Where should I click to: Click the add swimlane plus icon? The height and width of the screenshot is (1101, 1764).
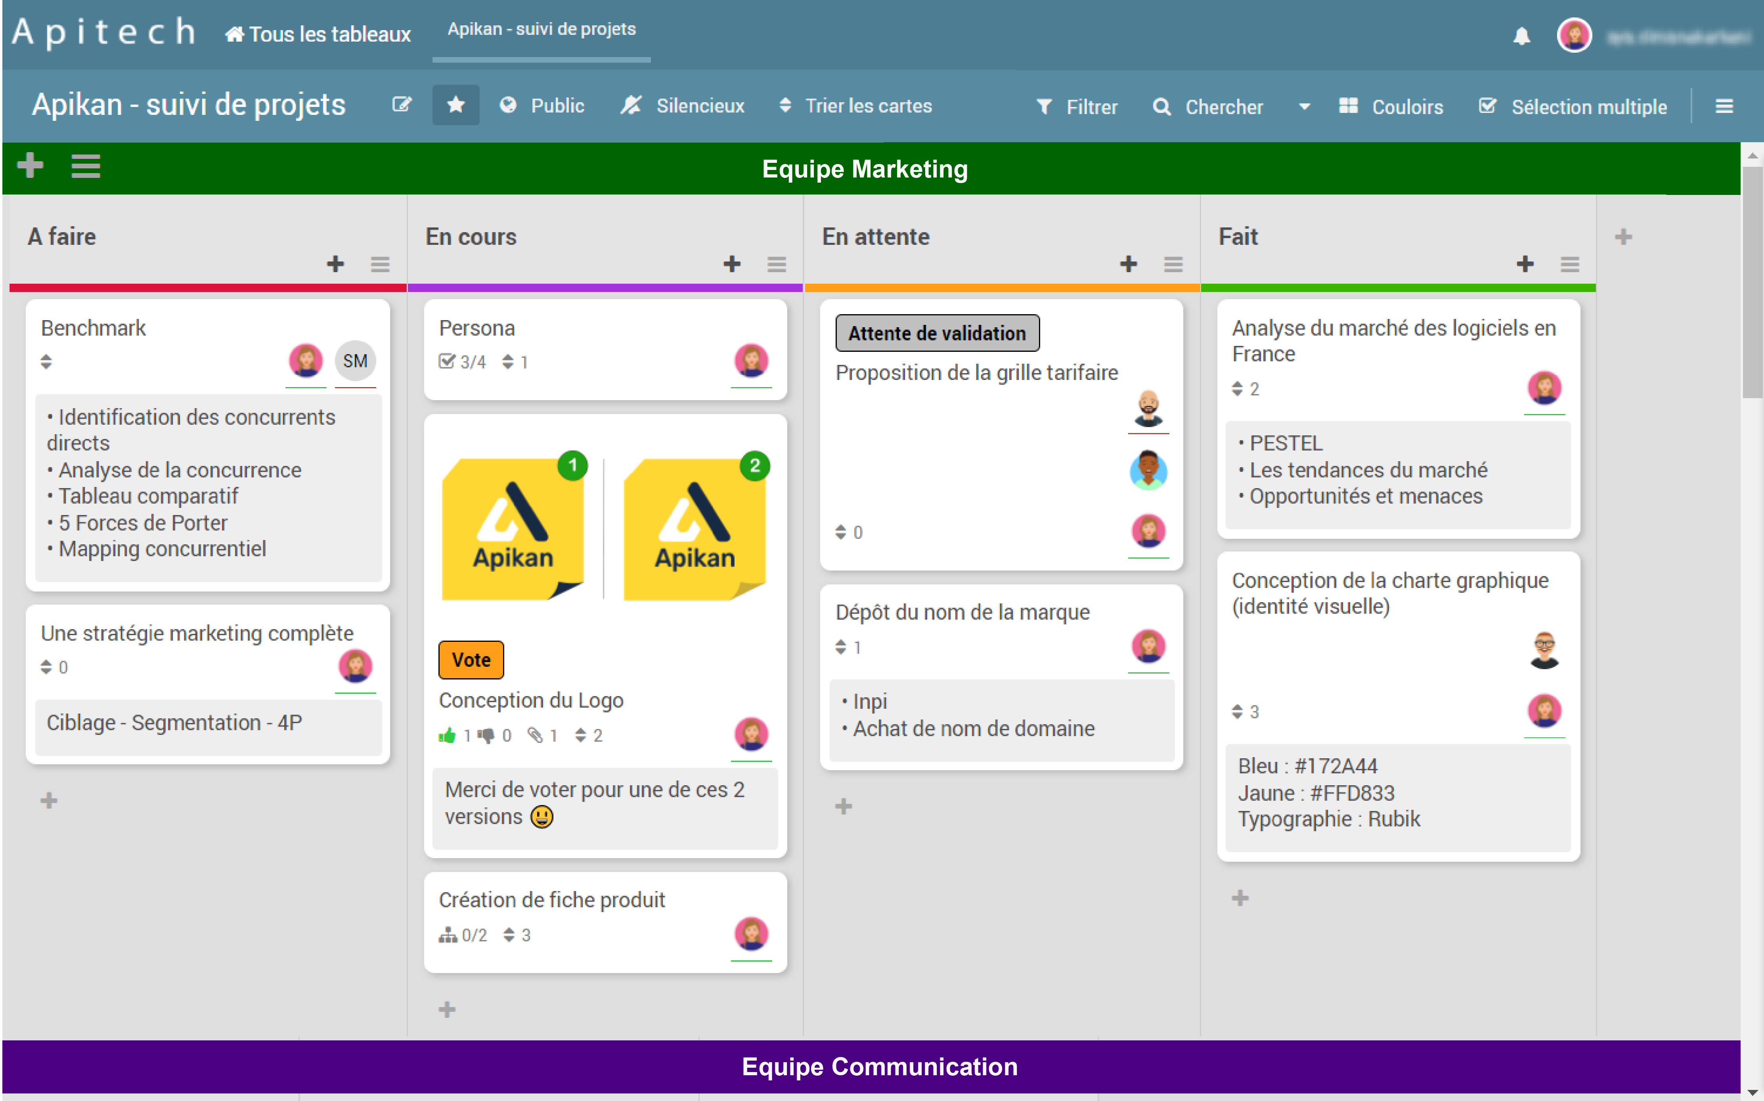[x=30, y=165]
